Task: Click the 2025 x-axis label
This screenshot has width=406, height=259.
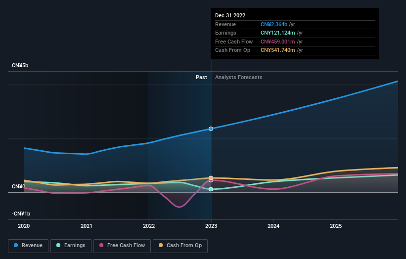Action: 336,226
